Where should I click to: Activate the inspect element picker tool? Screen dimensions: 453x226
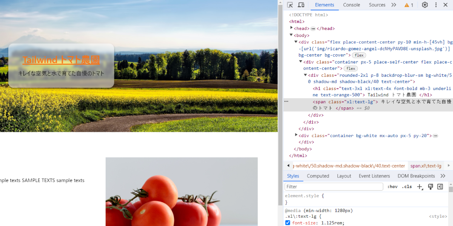tap(290, 5)
